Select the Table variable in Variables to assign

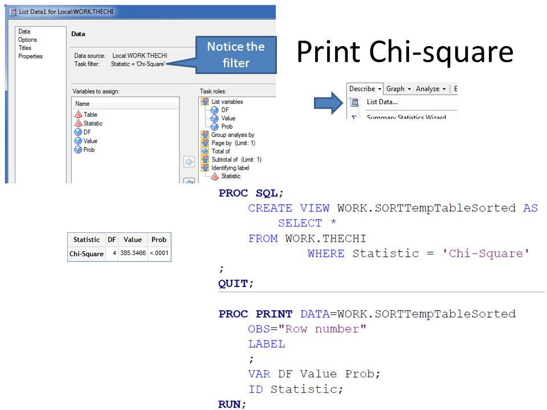(x=86, y=114)
